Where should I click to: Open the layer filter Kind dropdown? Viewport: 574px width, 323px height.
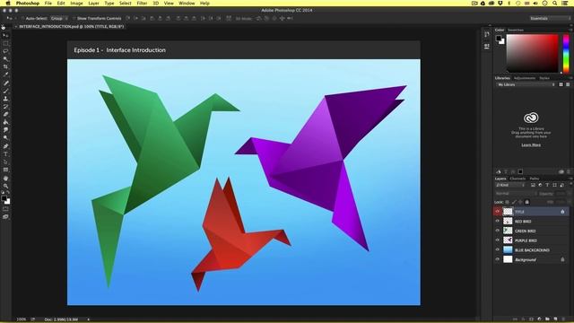[x=510, y=186]
